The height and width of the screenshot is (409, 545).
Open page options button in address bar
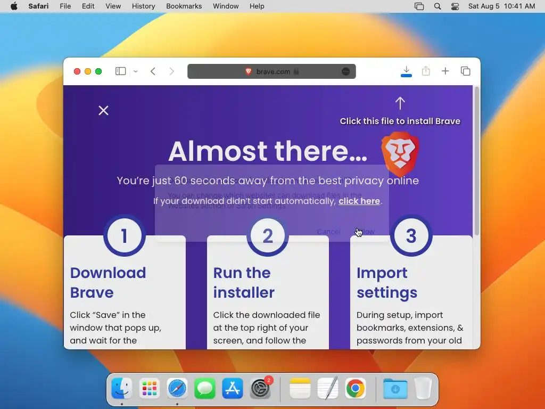coord(345,71)
